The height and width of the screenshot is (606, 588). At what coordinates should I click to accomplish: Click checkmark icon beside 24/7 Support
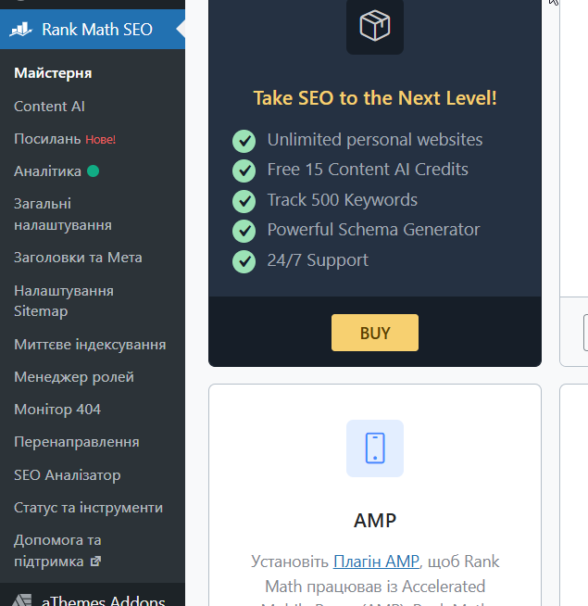click(x=244, y=261)
